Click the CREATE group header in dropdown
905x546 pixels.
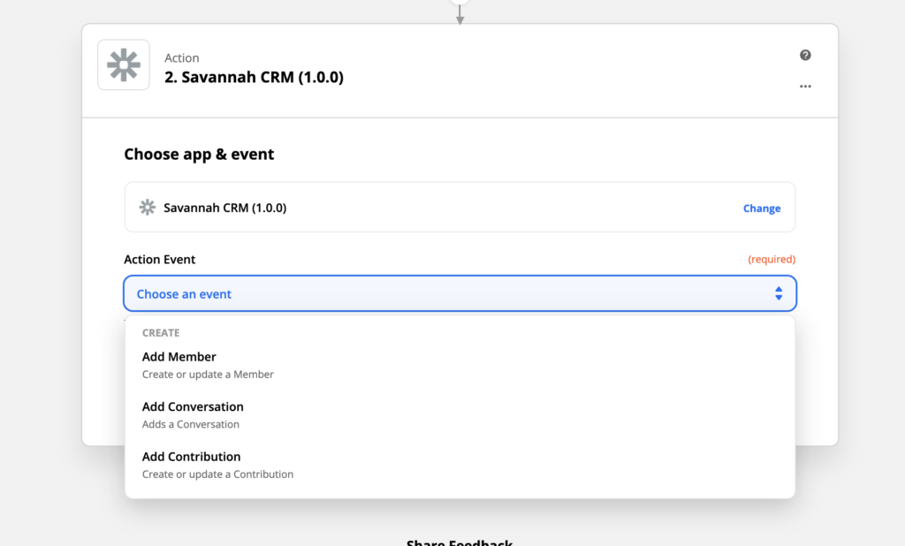coord(161,333)
